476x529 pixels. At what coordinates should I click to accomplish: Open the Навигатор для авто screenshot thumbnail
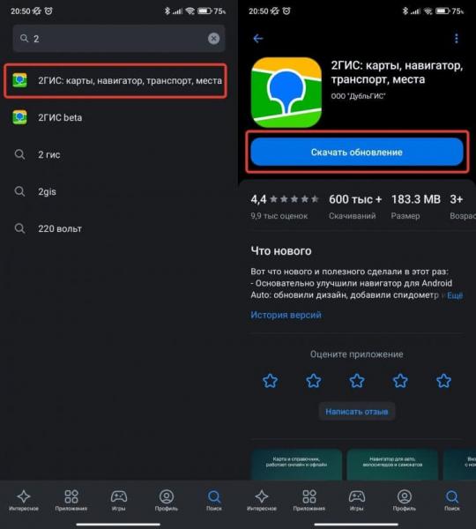point(392,465)
